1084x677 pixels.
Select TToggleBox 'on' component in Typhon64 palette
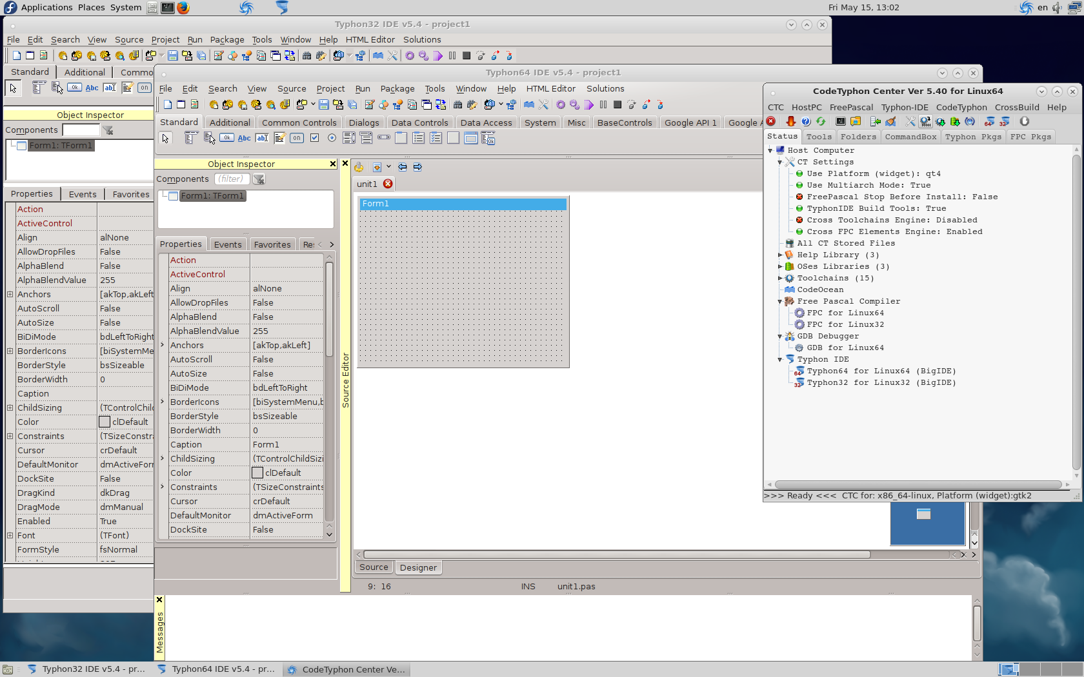297,137
